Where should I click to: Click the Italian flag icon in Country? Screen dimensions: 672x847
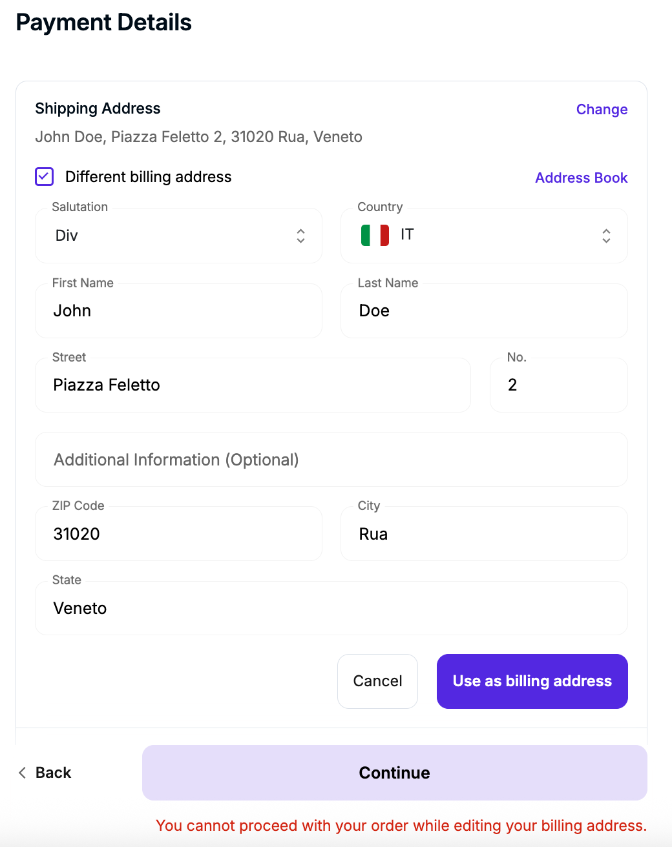click(375, 235)
